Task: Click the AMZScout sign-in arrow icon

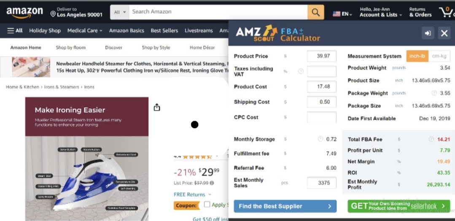Action: 428,33
